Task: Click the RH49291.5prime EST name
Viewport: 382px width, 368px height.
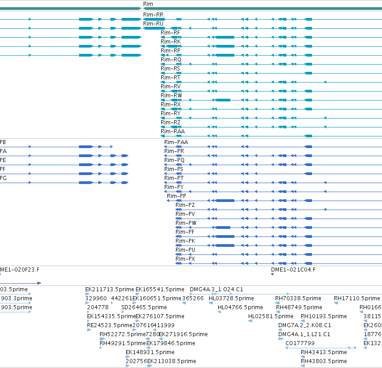Action: (123, 343)
